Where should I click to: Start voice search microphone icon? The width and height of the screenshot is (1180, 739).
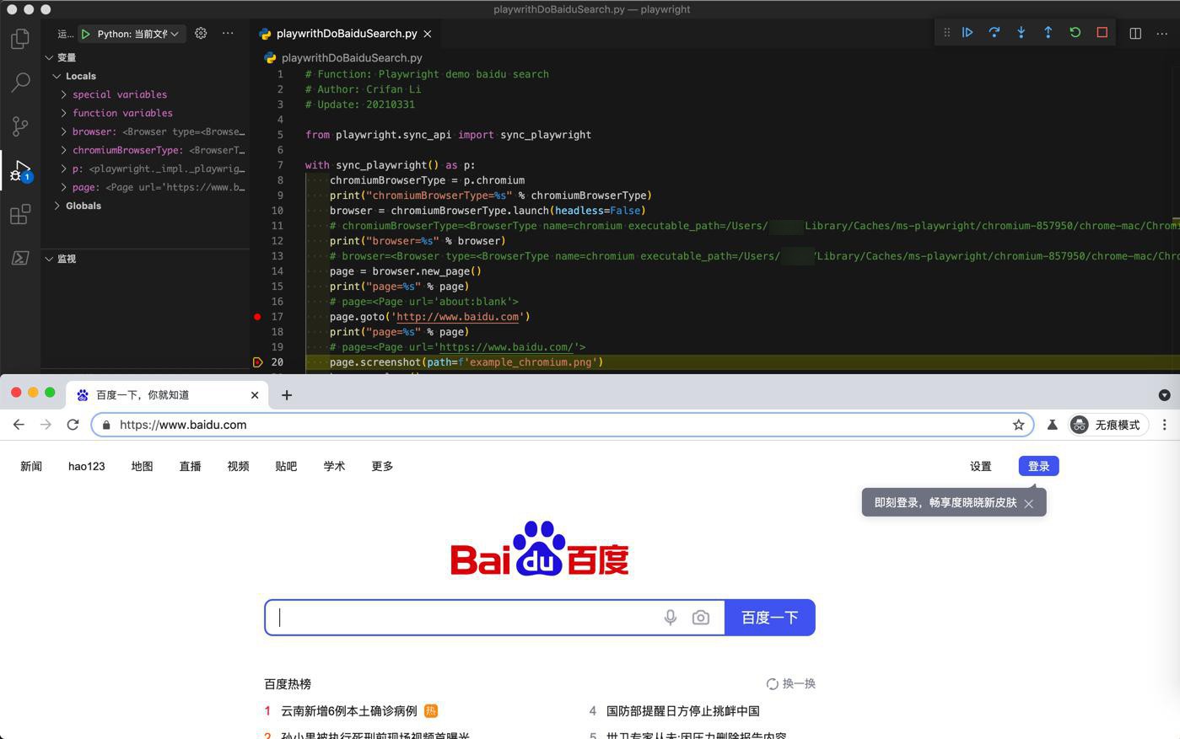[671, 618]
